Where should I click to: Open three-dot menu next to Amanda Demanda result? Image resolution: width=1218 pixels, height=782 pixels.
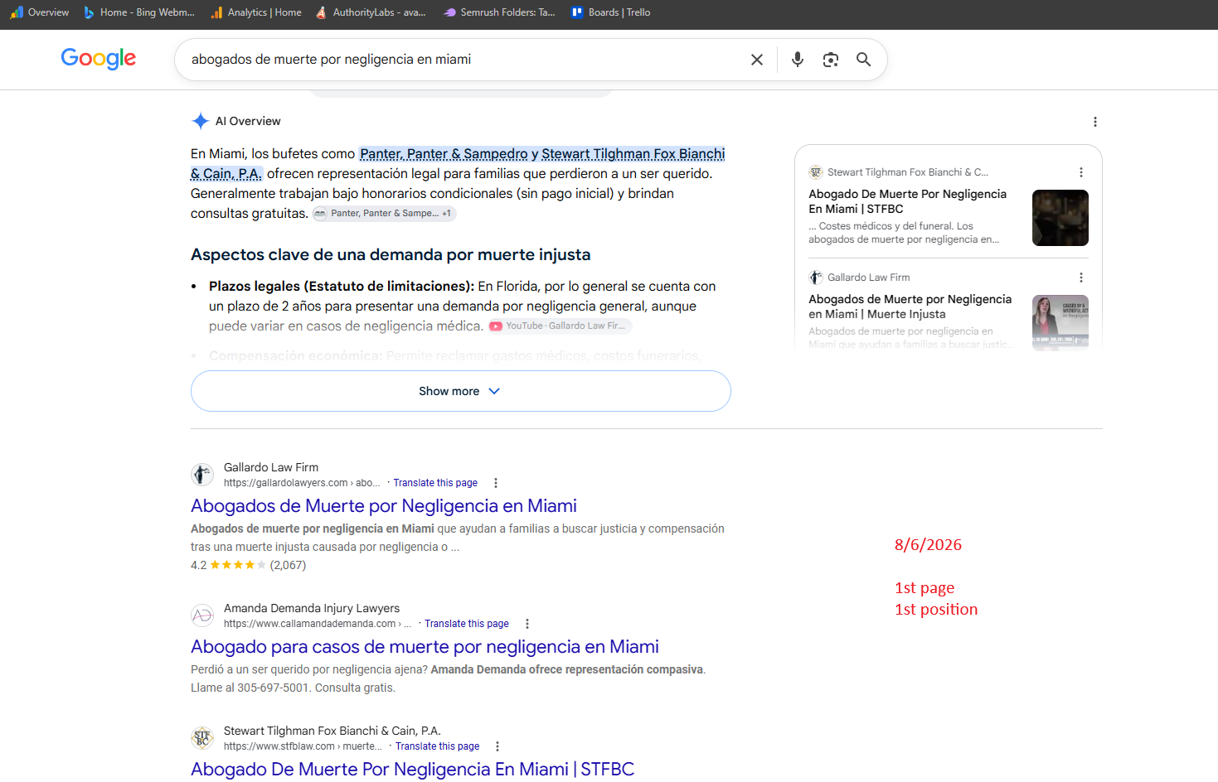click(x=527, y=624)
